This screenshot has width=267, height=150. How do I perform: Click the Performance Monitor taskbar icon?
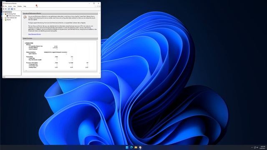tap(140, 147)
